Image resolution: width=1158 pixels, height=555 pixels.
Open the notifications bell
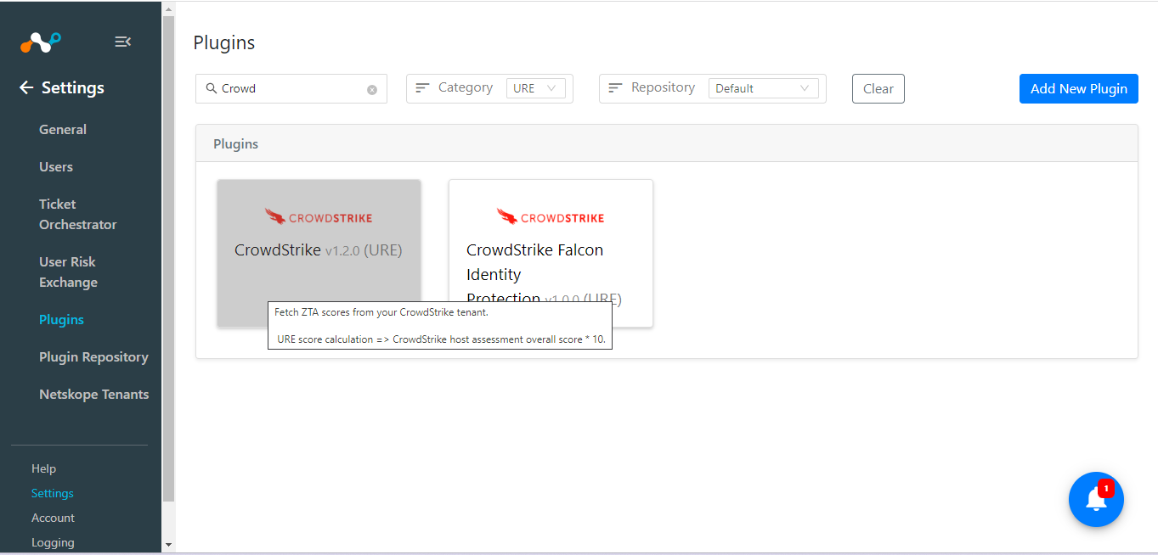[x=1096, y=500]
